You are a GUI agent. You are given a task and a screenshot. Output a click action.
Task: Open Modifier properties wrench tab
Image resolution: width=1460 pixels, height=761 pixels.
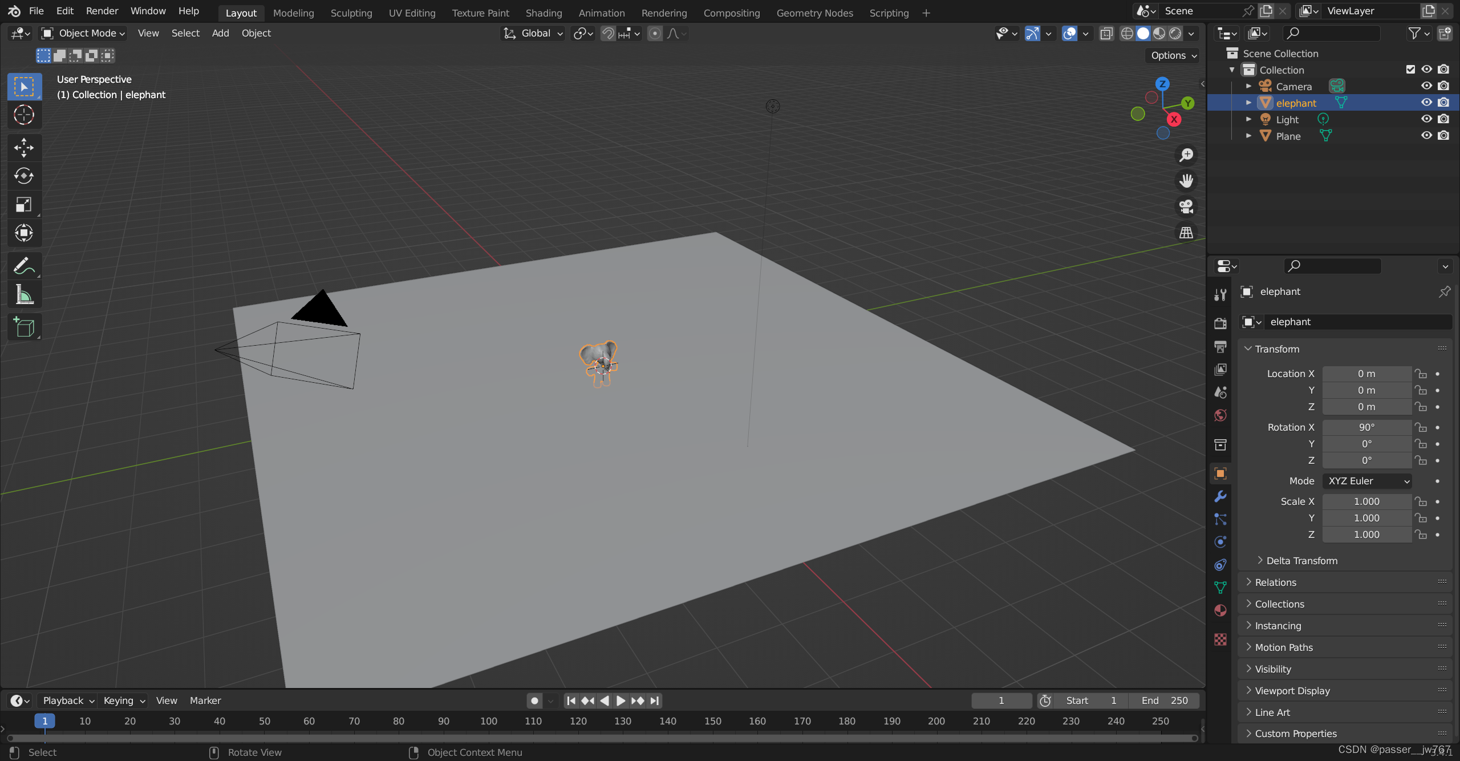point(1220,496)
